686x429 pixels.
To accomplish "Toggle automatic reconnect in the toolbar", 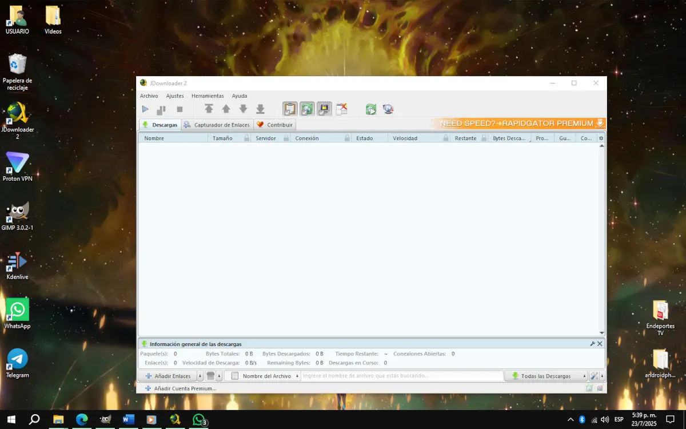I will click(307, 109).
